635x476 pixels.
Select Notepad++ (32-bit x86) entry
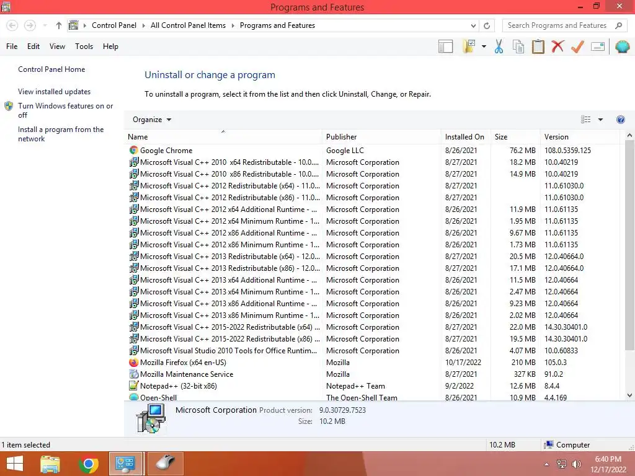[x=373, y=386]
